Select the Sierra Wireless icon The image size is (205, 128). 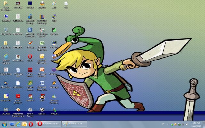pyautogui.click(x=30, y=72)
